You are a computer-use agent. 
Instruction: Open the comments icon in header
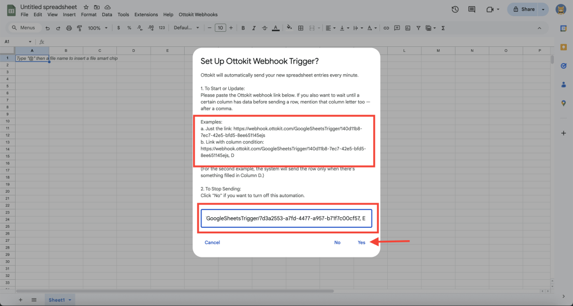tap(472, 9)
